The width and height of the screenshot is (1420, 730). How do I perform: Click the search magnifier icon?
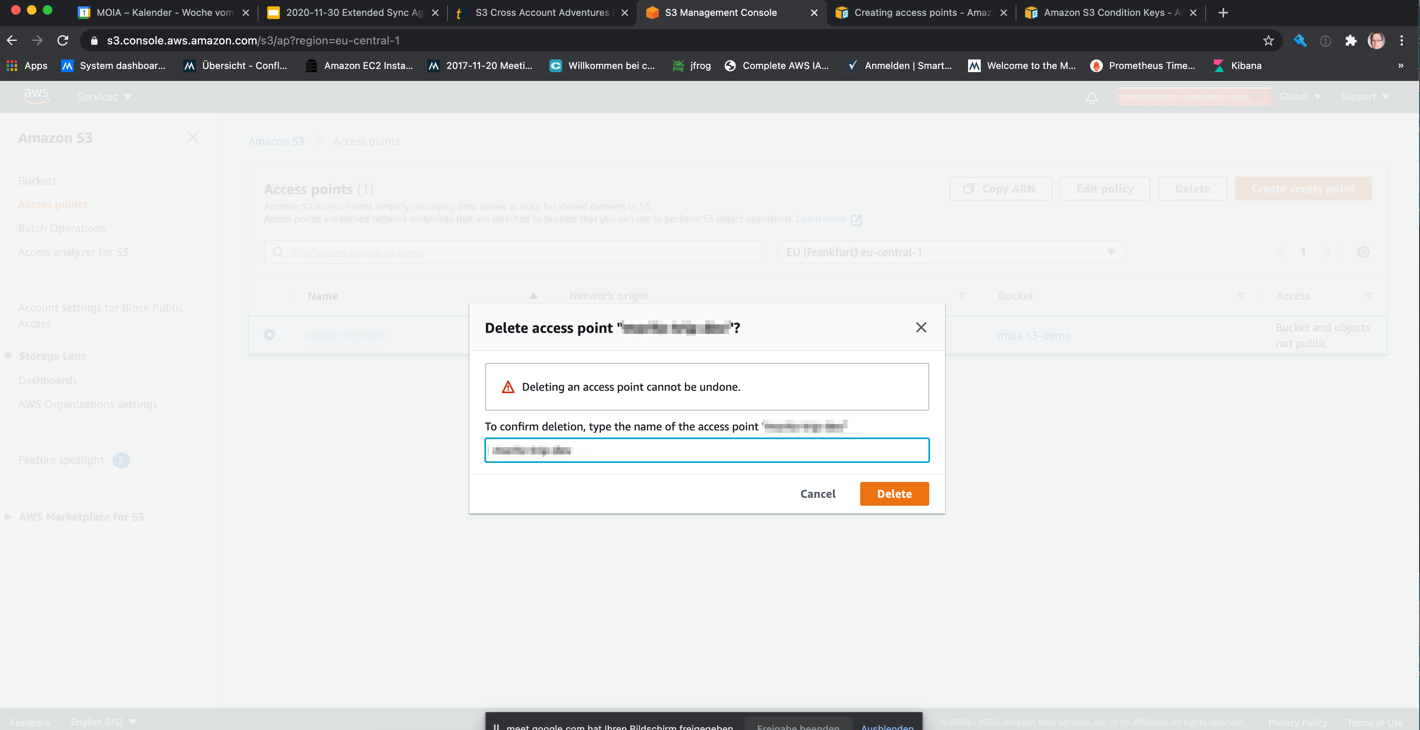click(278, 252)
